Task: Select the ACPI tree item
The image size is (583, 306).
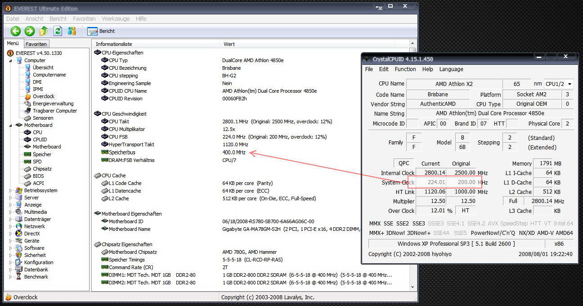Action: [38, 183]
